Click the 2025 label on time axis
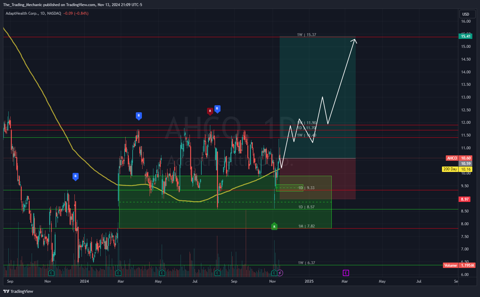480x297 pixels. [309, 281]
